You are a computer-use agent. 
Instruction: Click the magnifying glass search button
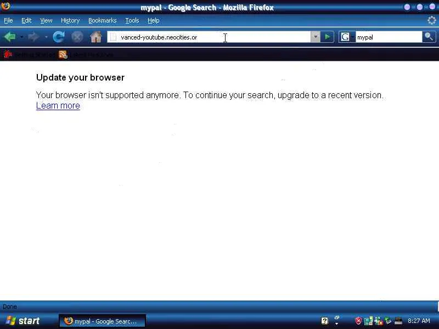pos(429,37)
